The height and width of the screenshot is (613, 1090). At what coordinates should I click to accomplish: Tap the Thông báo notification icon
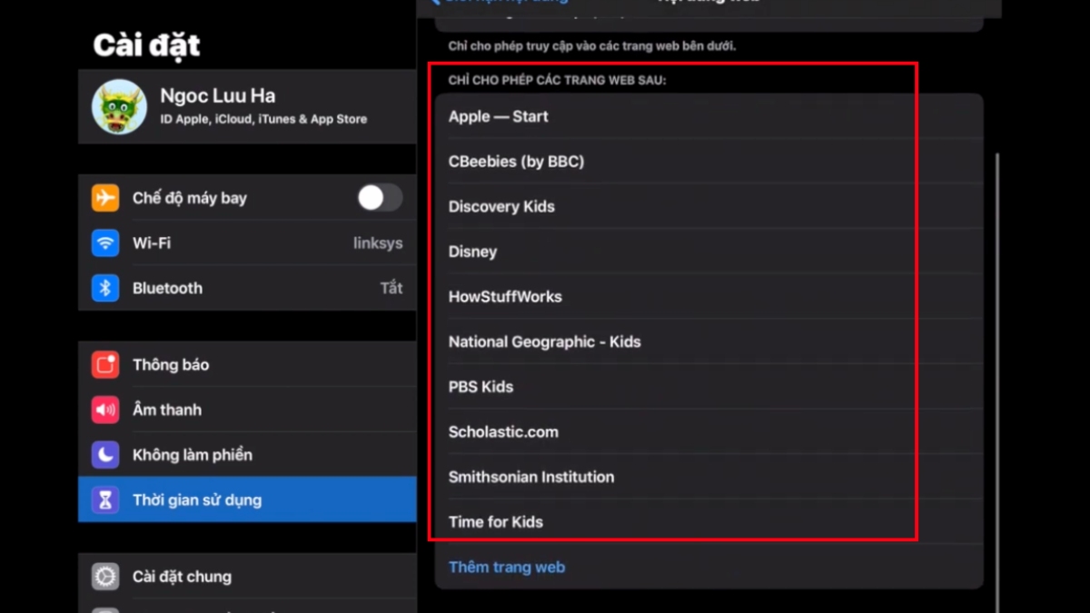coord(105,365)
